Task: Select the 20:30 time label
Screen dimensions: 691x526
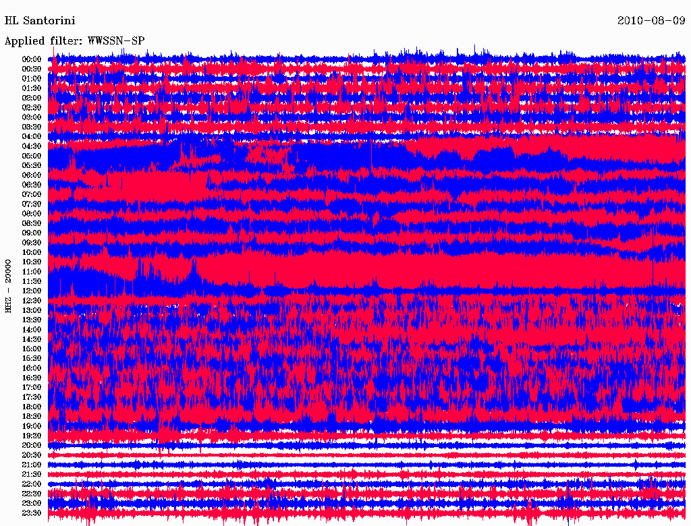Action: 31,455
